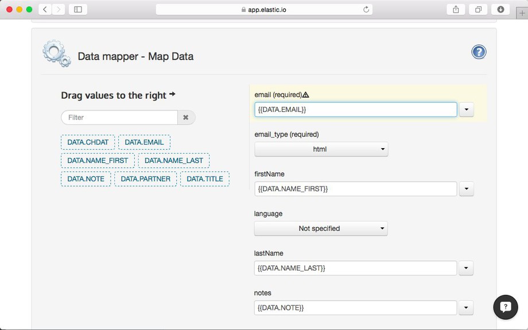This screenshot has height=330, width=528.
Task: Open the Safari share button
Action: 456,9
